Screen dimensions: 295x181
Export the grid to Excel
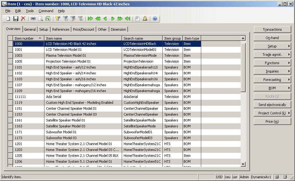(x=48, y=18)
